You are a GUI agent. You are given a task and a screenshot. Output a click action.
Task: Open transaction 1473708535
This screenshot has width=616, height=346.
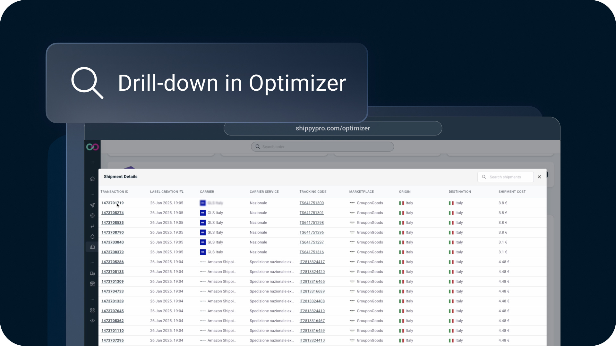(113, 223)
